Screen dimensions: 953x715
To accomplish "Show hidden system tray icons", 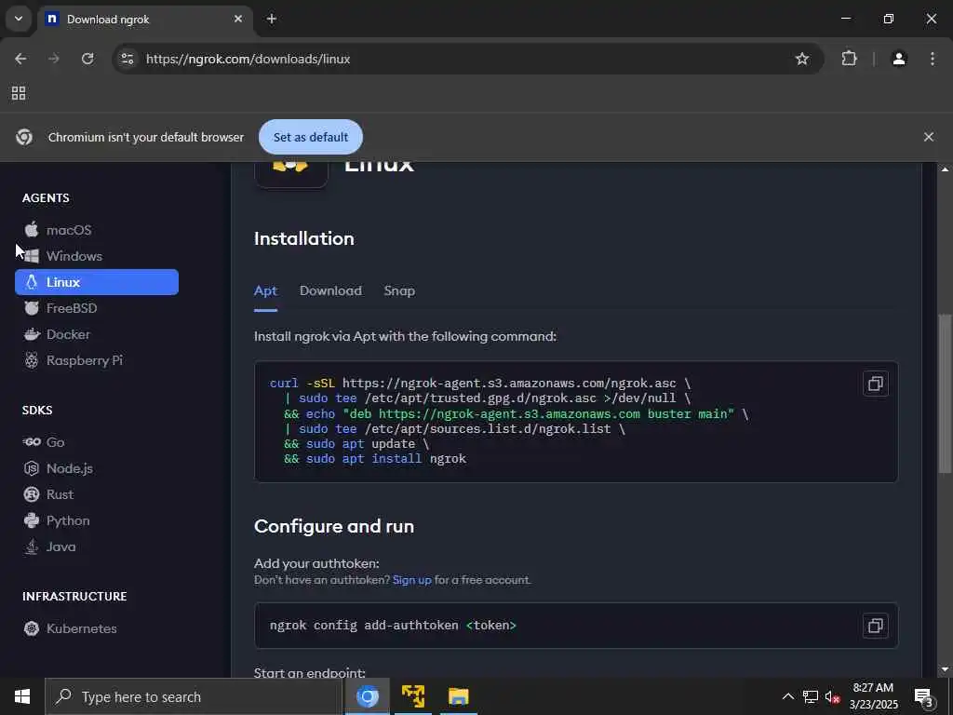I will 787,696.
